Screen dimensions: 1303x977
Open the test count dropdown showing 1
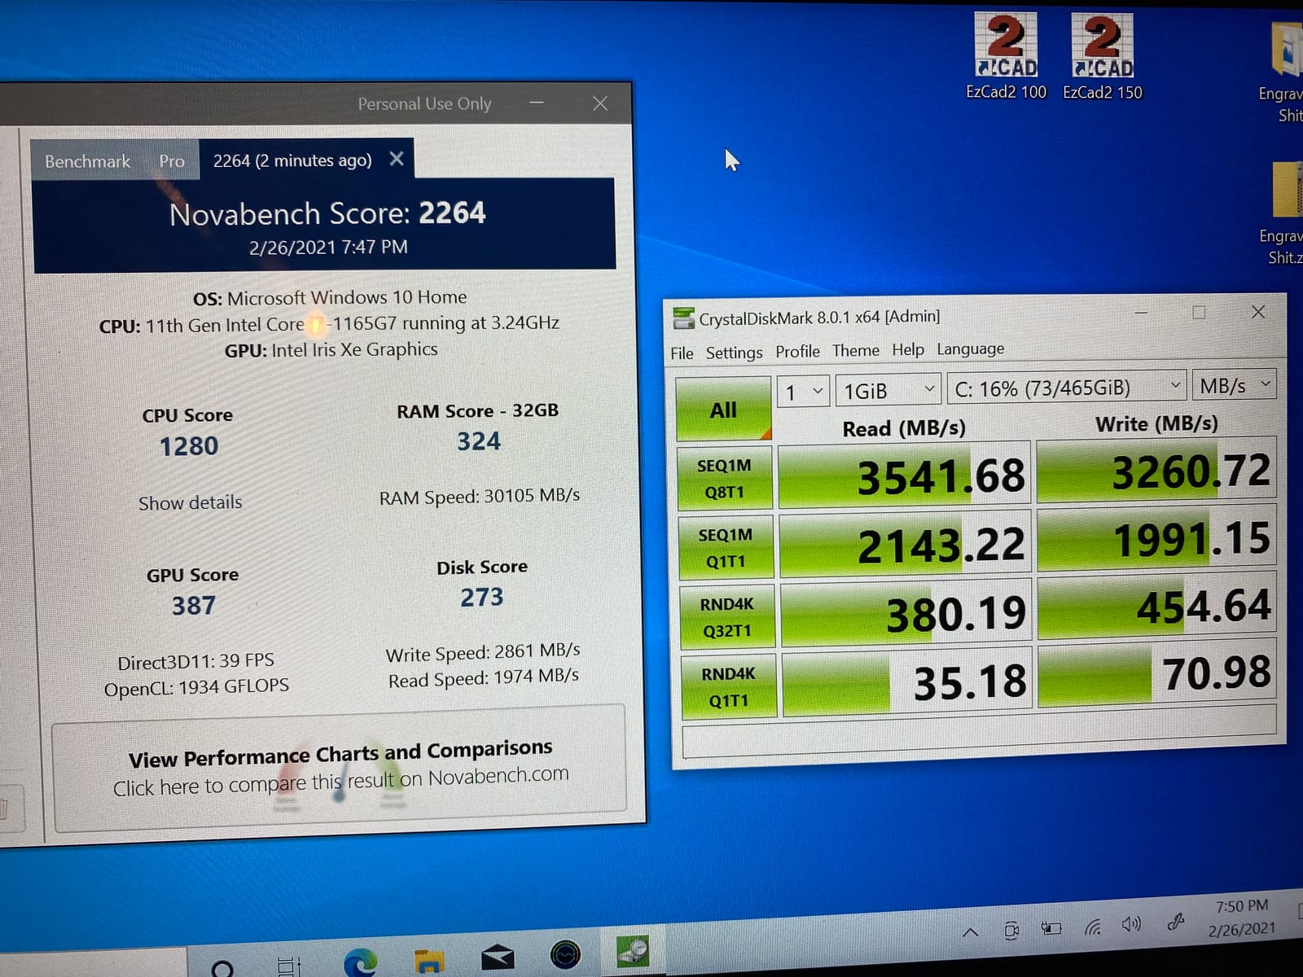[803, 392]
